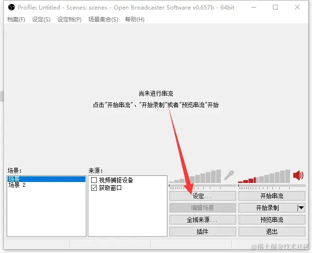
Task: Click the 开始录制 button
Action: click(268, 208)
